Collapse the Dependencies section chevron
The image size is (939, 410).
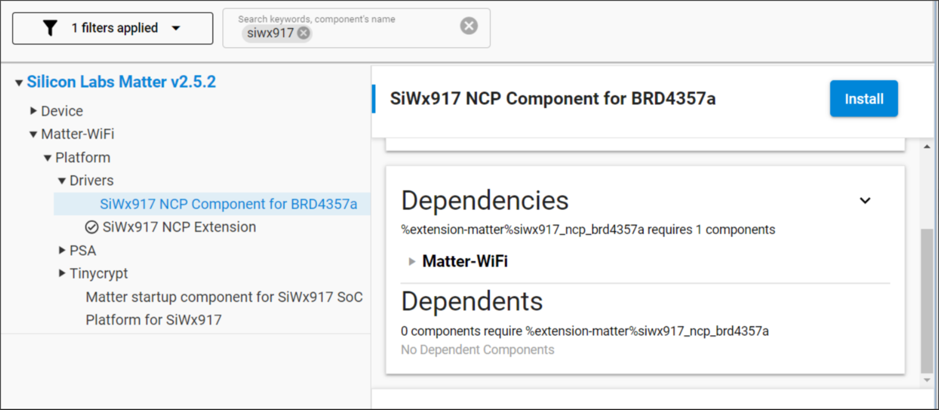coord(865,201)
